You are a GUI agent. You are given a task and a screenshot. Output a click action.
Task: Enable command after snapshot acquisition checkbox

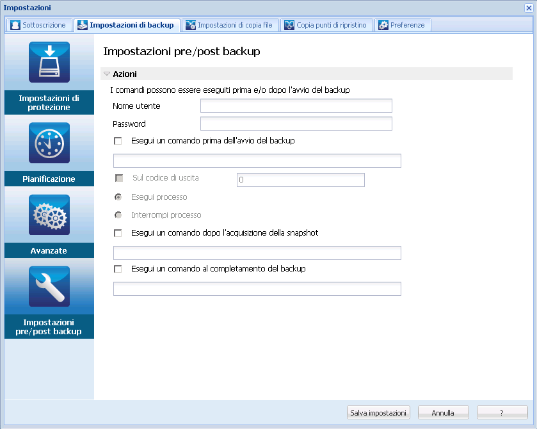click(x=118, y=233)
